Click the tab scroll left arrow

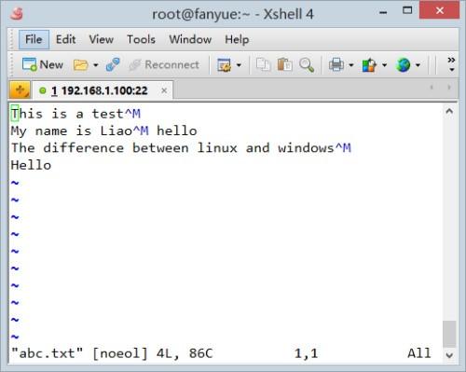pos(432,88)
